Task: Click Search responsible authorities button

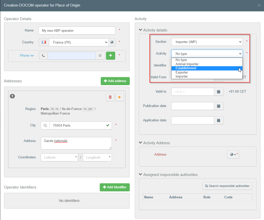Action: pos(227,186)
